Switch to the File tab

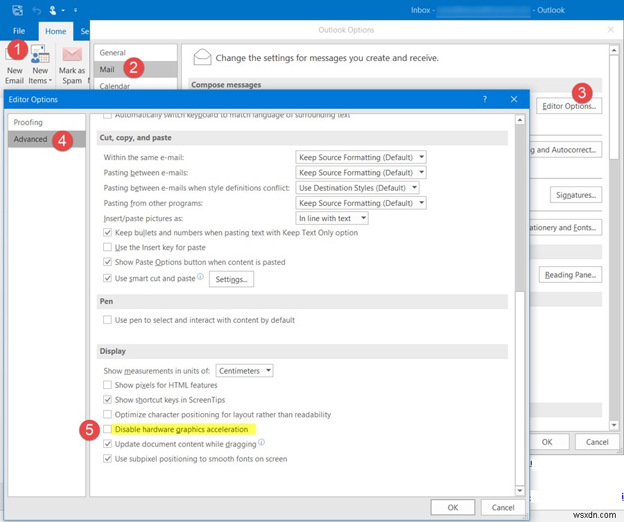[x=18, y=31]
